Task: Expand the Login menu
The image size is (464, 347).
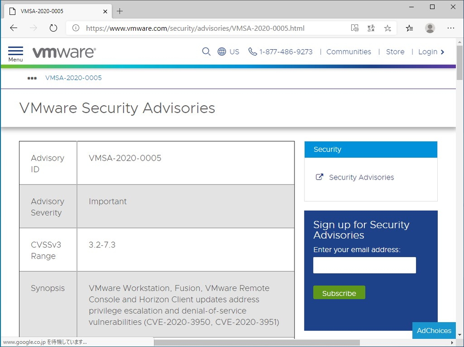Action: coord(431,52)
